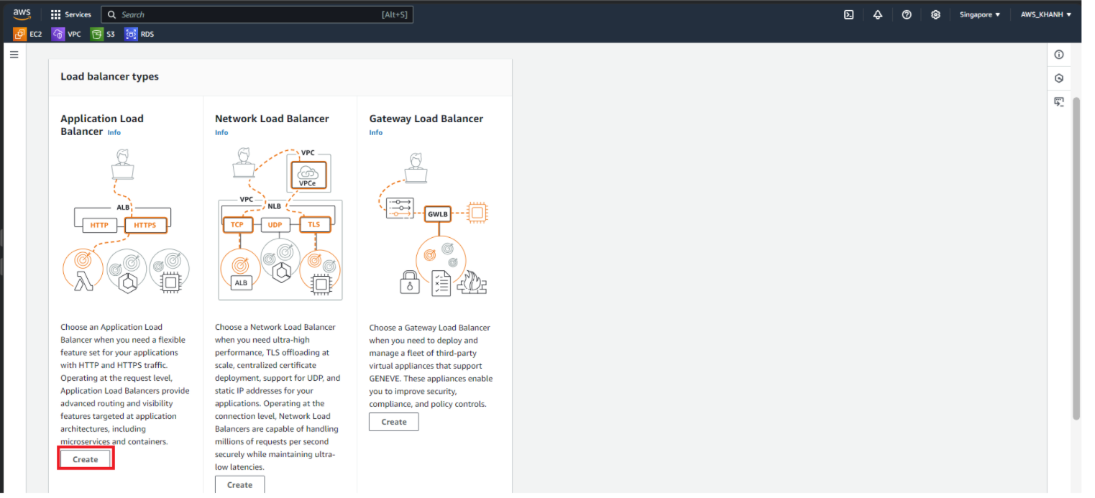Open RDS shortcut in favorites bar

point(139,34)
